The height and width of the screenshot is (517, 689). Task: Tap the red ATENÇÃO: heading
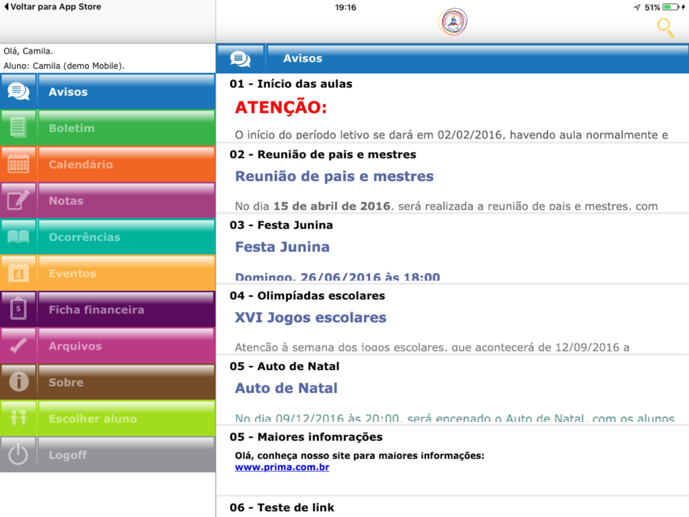[281, 108]
